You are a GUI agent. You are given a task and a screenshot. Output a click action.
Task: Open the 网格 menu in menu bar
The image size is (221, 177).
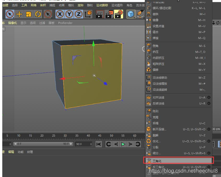click(34, 5)
